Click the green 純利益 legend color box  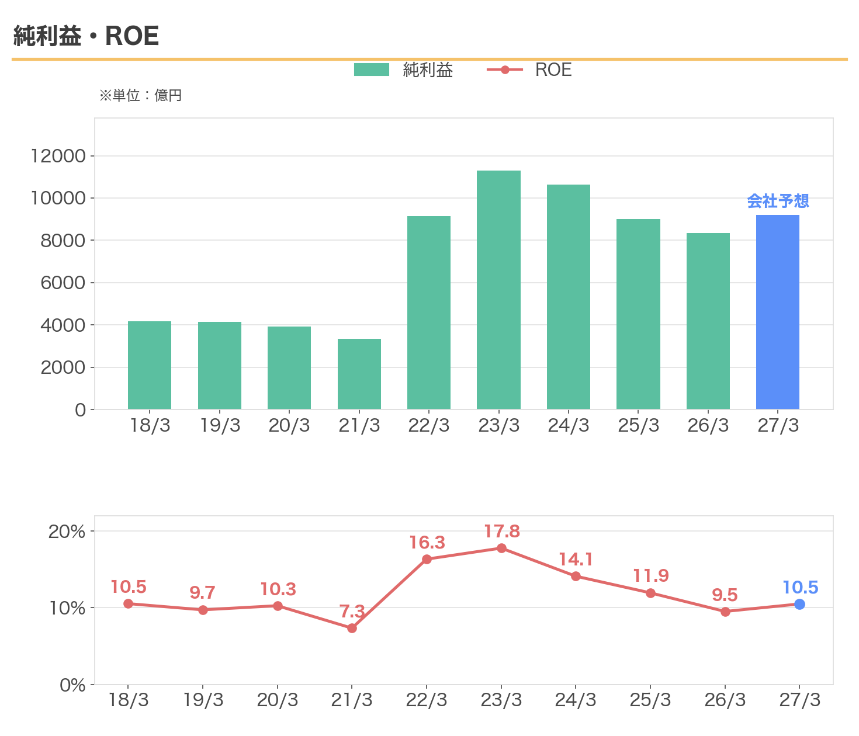(372, 70)
